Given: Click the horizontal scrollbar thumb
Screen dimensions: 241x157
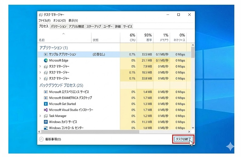Looking at the screenshot, I should coord(90,132).
